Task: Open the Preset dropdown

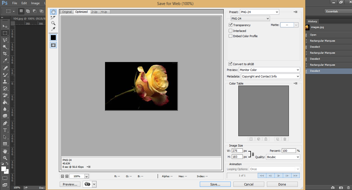Action: 259,12
